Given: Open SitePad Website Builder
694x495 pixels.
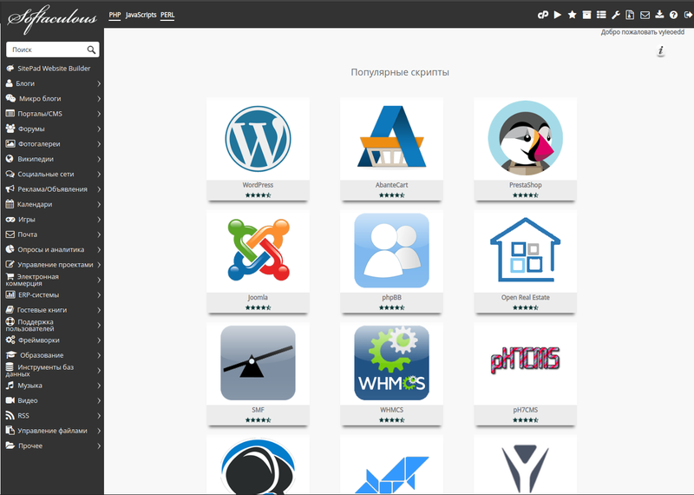Looking at the screenshot, I should (52, 69).
